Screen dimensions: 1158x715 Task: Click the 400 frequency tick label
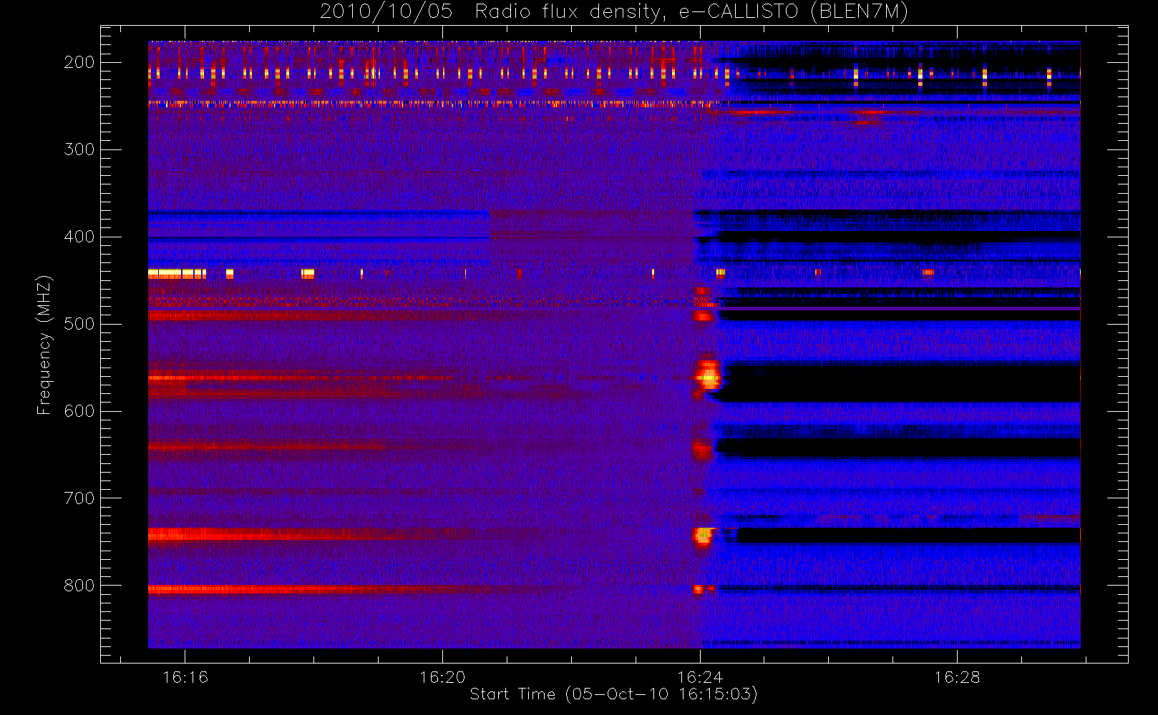(79, 237)
